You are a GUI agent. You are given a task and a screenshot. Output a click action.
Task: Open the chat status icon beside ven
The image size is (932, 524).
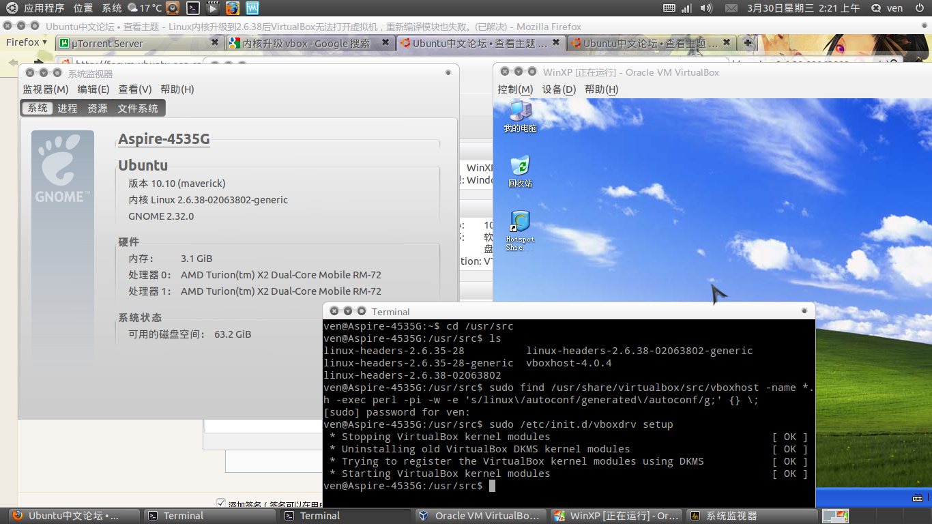pos(877,8)
